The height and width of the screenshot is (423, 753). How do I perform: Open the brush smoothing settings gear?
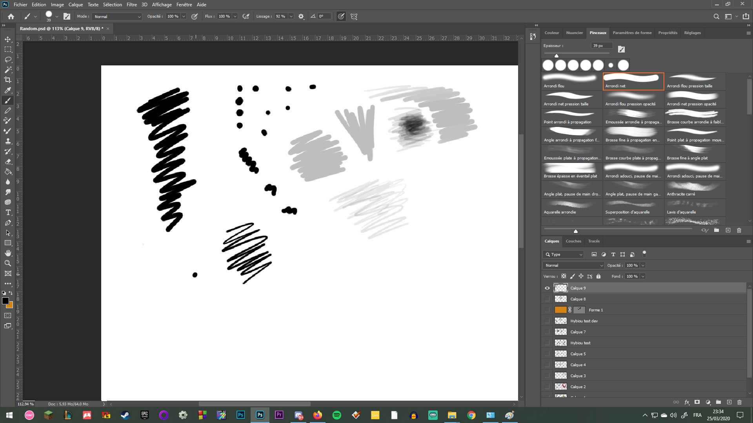point(301,16)
